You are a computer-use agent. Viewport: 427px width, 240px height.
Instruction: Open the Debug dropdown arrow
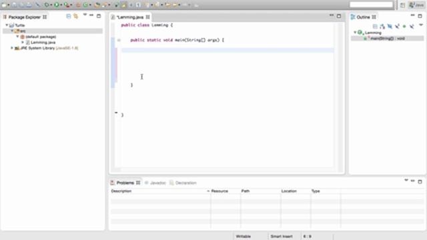click(x=51, y=5)
